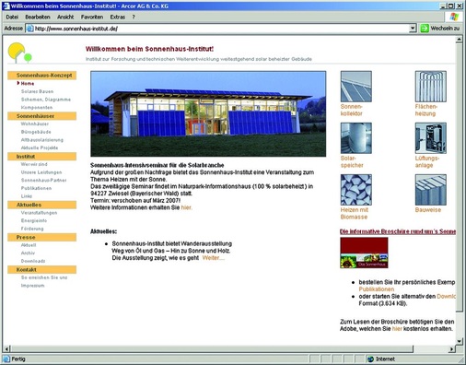This screenshot has width=466, height=365.
Task: Open the Datei menu
Action: 12,17
